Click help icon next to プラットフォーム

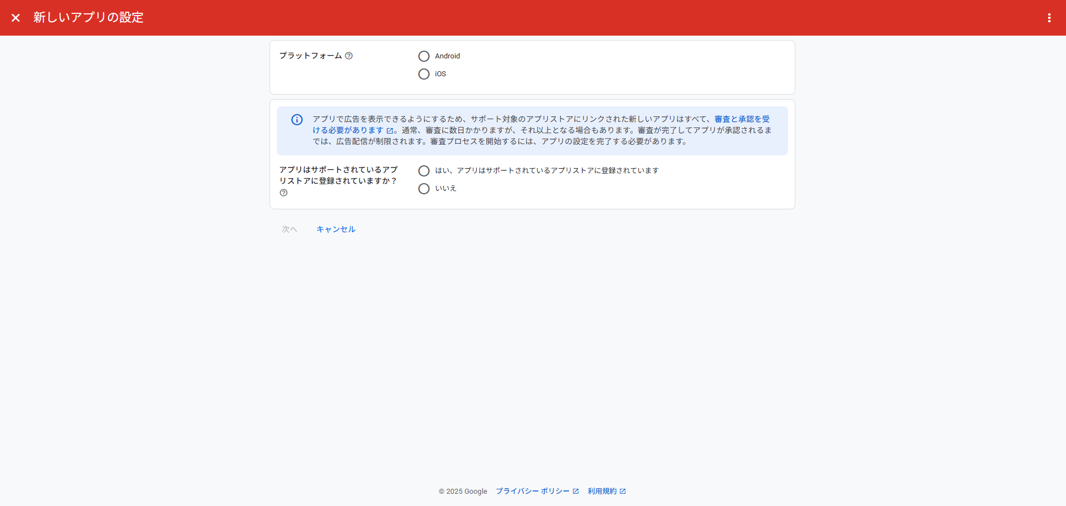(349, 56)
